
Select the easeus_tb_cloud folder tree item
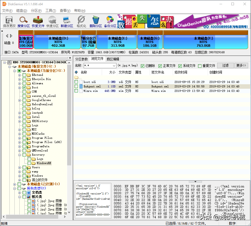pos(44,96)
